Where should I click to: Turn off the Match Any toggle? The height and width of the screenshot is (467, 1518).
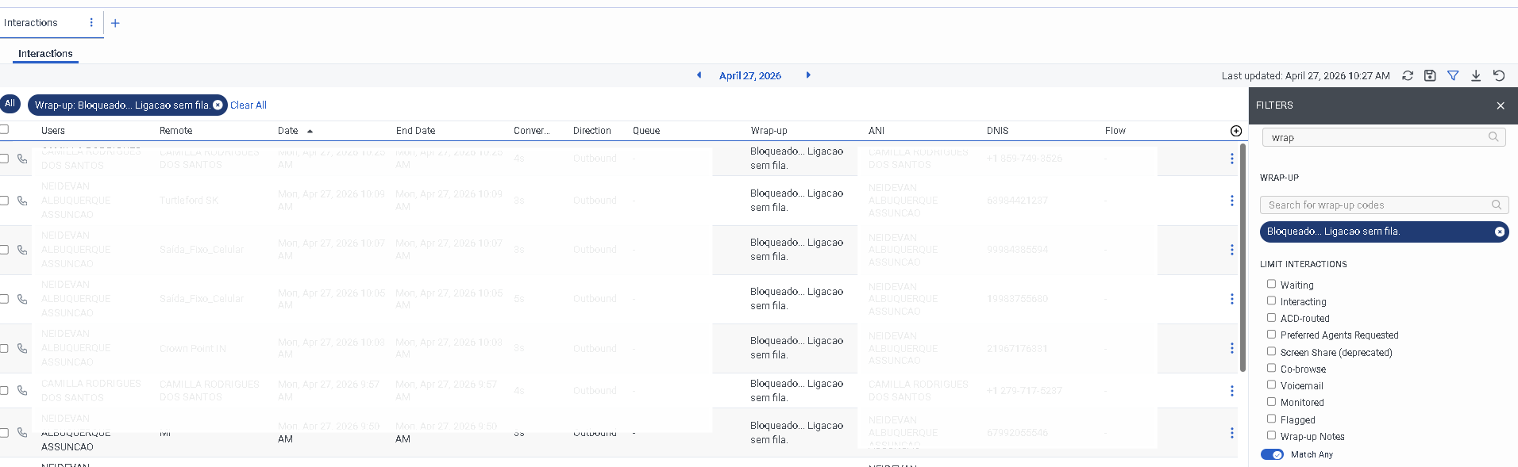coord(1272,454)
